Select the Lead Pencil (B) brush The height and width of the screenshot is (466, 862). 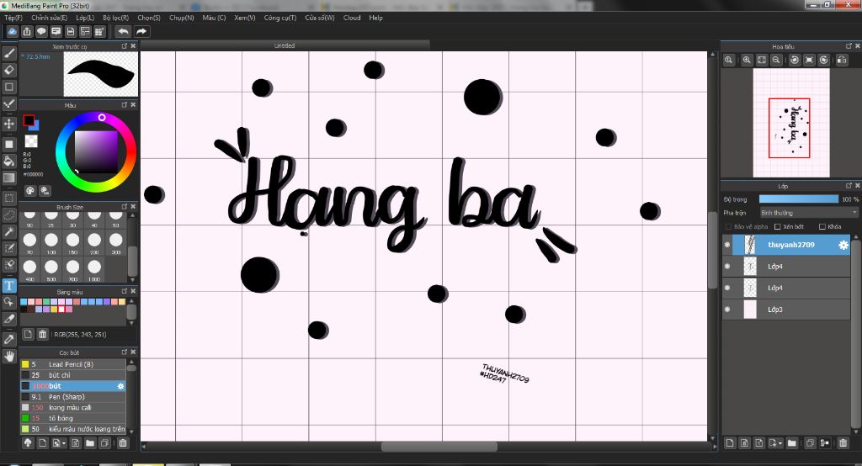tap(73, 364)
